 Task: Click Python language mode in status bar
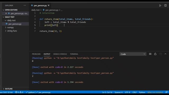pos(142,92)
